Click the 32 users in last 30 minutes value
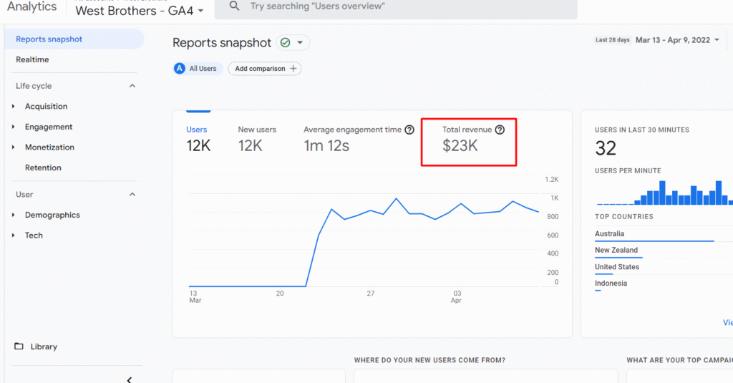Screen dimensions: 733x383 tap(606, 149)
